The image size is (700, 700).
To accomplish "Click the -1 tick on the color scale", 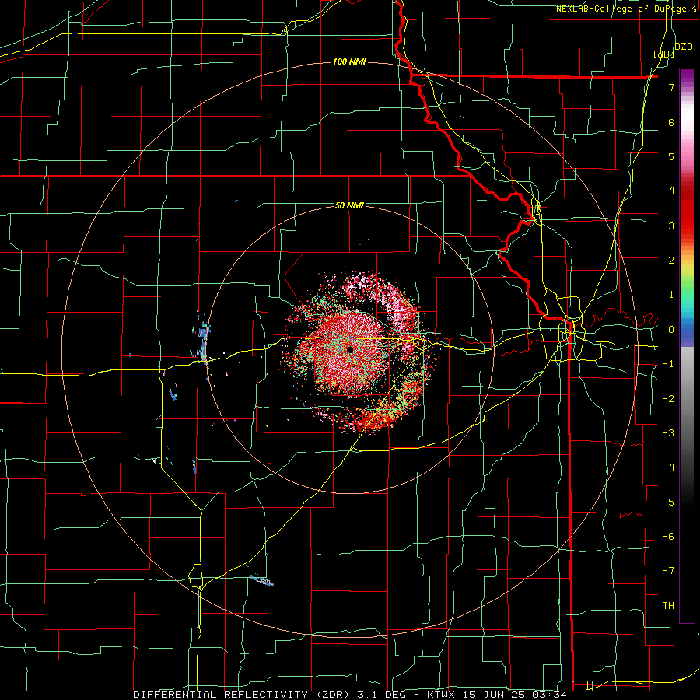I will [668, 364].
